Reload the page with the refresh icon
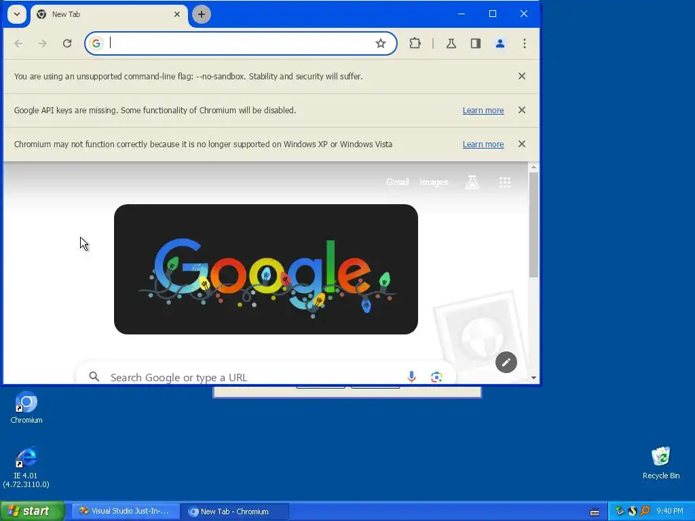Viewport: 695px width, 521px height. click(x=67, y=43)
